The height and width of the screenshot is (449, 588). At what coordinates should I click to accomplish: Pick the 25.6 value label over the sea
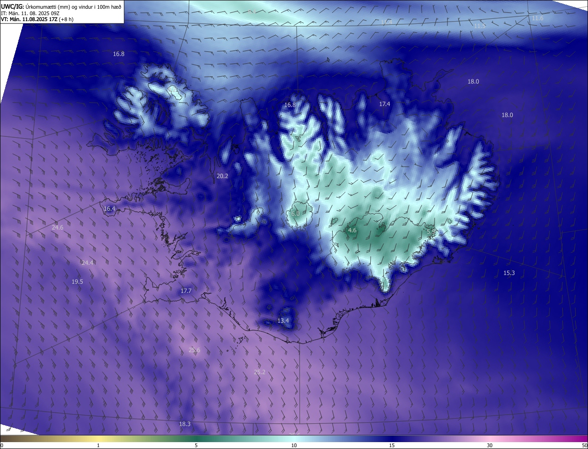(x=194, y=350)
